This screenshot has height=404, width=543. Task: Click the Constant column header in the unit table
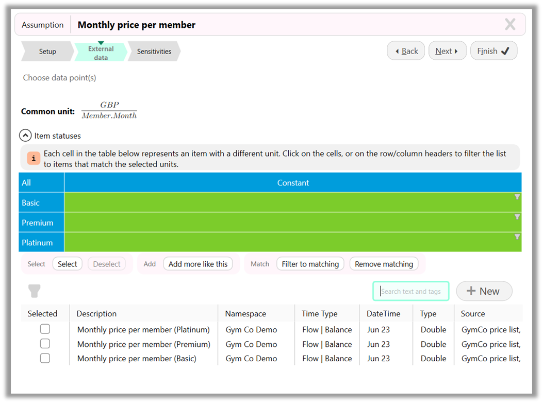pyautogui.click(x=293, y=182)
